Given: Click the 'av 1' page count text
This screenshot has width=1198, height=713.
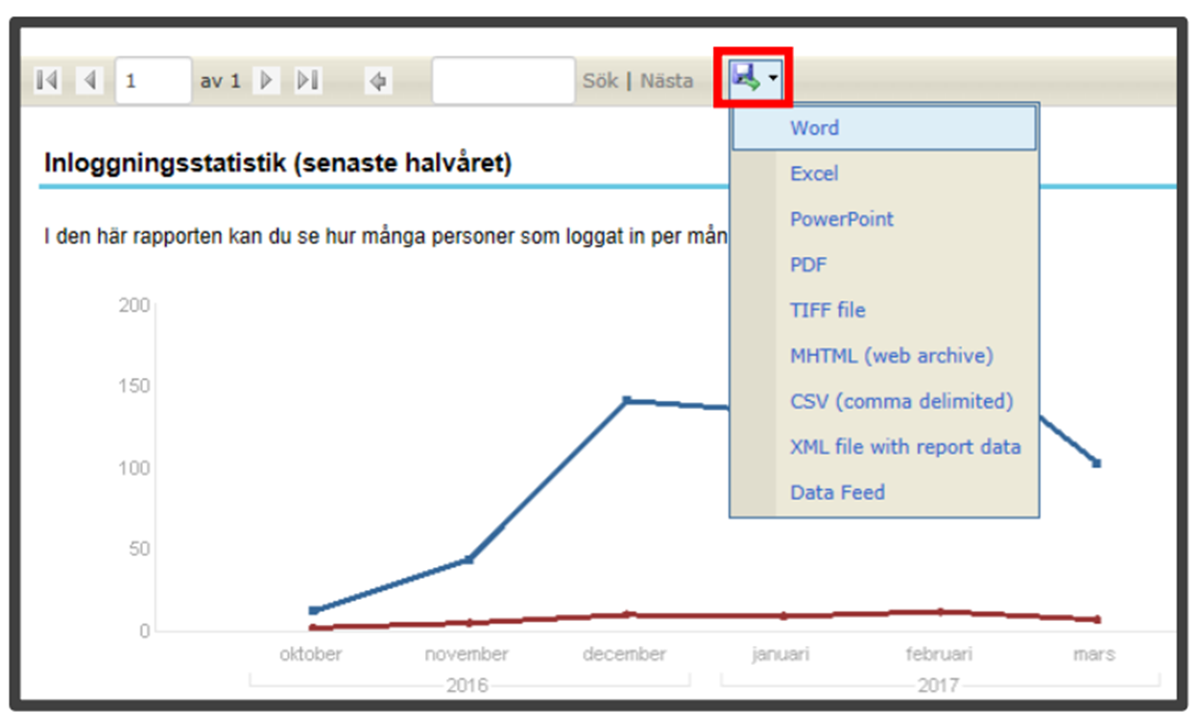Looking at the screenshot, I should coord(220,82).
